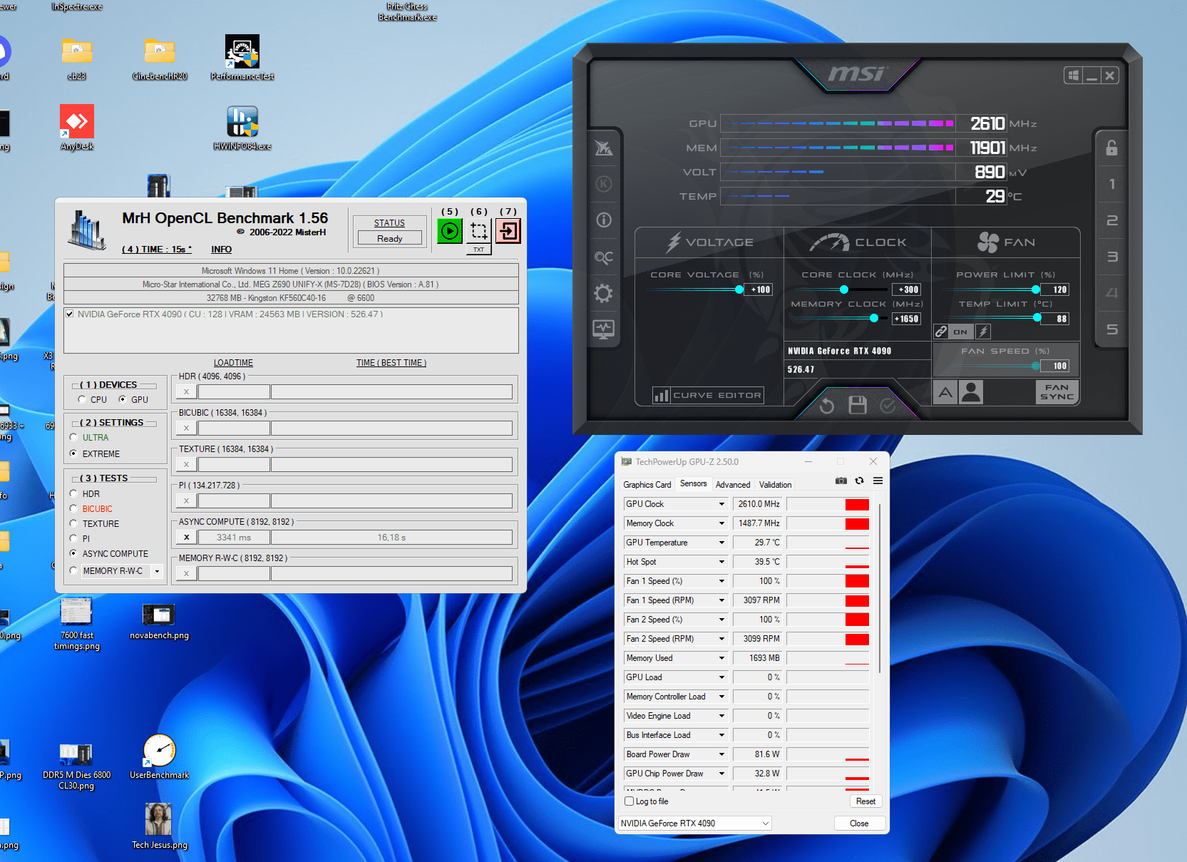Open the INFO link in MrH benchmark
1187x862 pixels.
[221, 250]
